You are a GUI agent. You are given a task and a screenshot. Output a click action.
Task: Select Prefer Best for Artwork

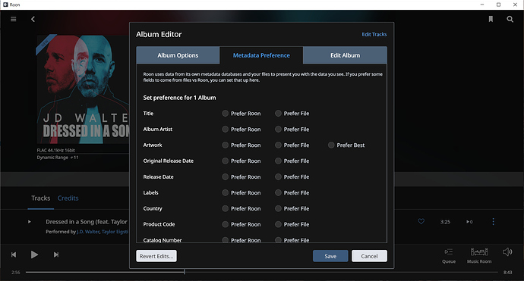tap(331, 145)
